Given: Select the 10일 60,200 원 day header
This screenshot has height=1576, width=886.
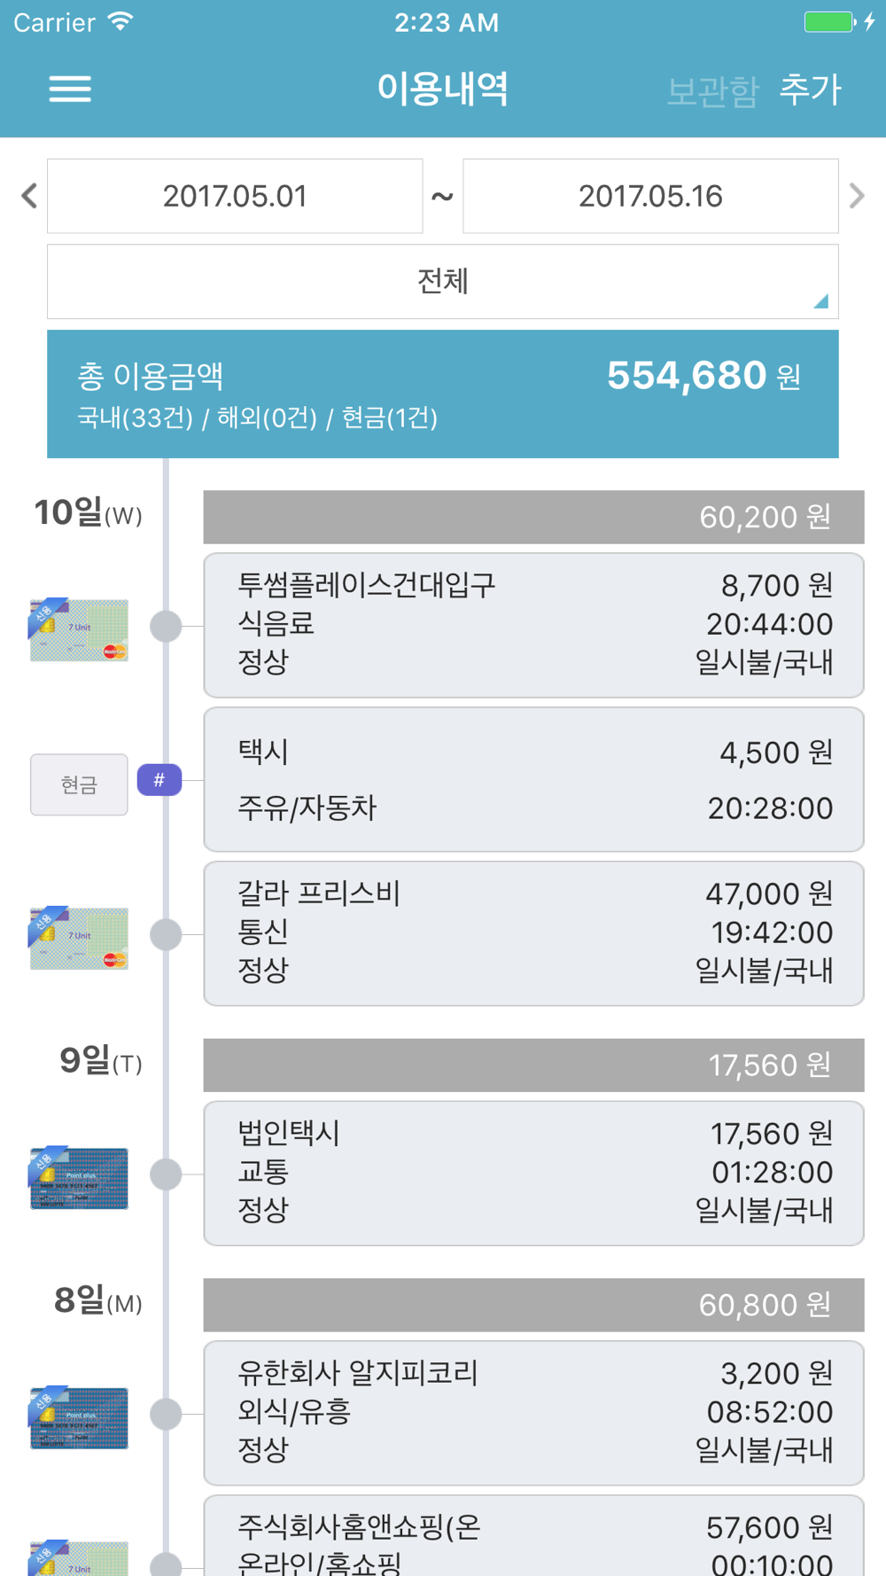Looking at the screenshot, I should 533,517.
